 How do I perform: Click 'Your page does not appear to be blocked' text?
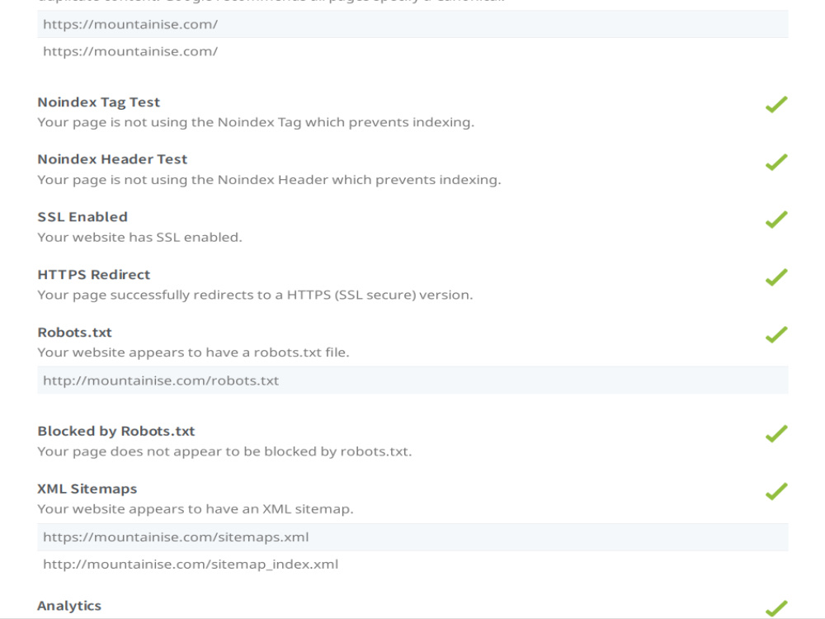pos(224,451)
